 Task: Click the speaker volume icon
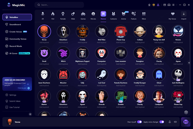click(x=175, y=122)
